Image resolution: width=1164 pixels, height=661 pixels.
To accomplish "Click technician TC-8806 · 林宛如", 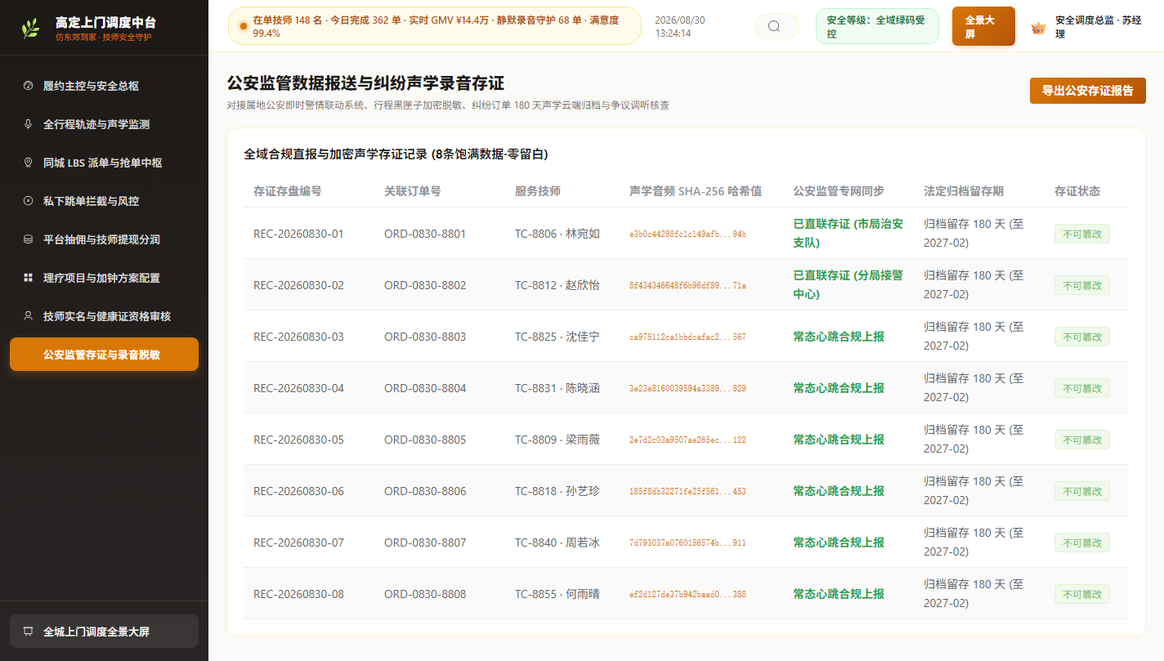I will click(557, 234).
